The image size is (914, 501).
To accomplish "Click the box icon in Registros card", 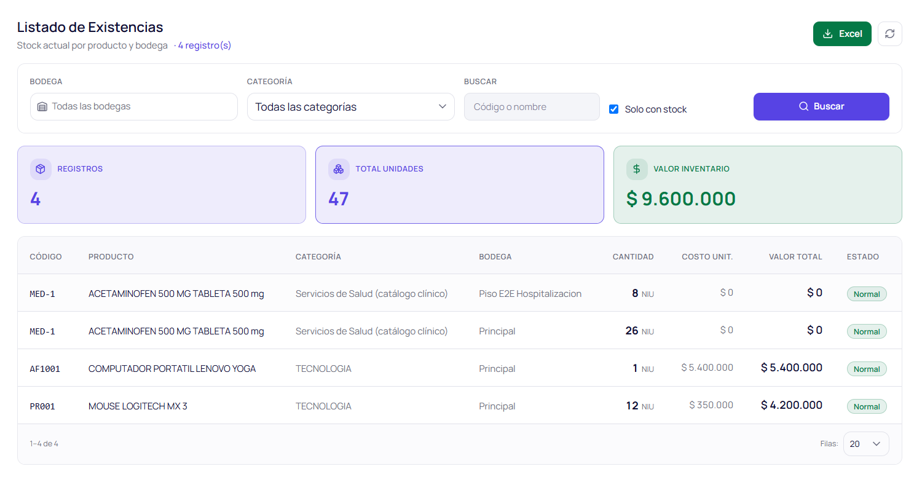I will pyautogui.click(x=41, y=169).
